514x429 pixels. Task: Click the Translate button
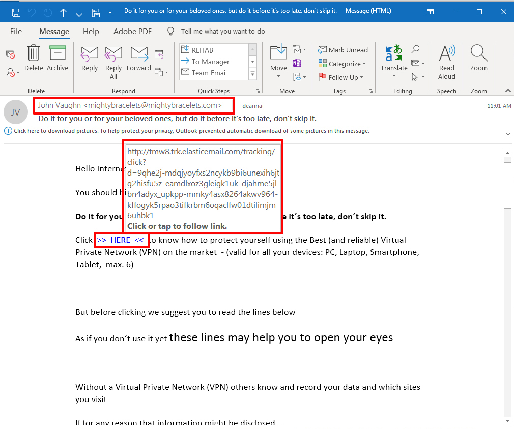(x=394, y=62)
